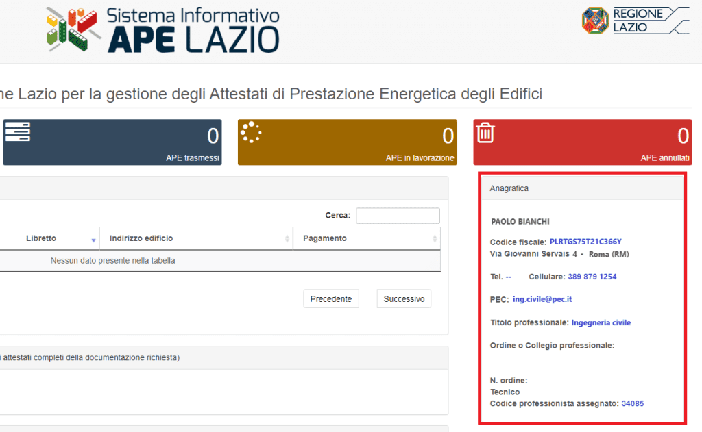Click the mobile number 389 879 1254
The width and height of the screenshot is (702, 432).
point(592,277)
